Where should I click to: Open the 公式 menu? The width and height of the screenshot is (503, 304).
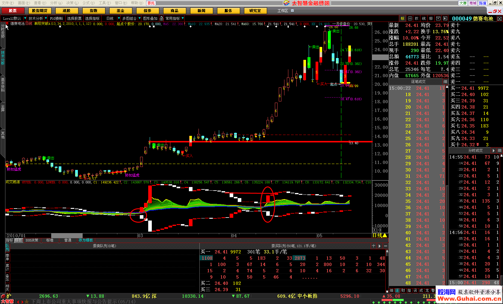88,3
